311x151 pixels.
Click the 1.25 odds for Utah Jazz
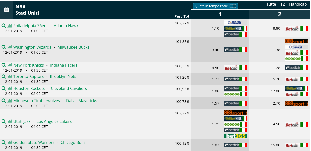(215, 124)
